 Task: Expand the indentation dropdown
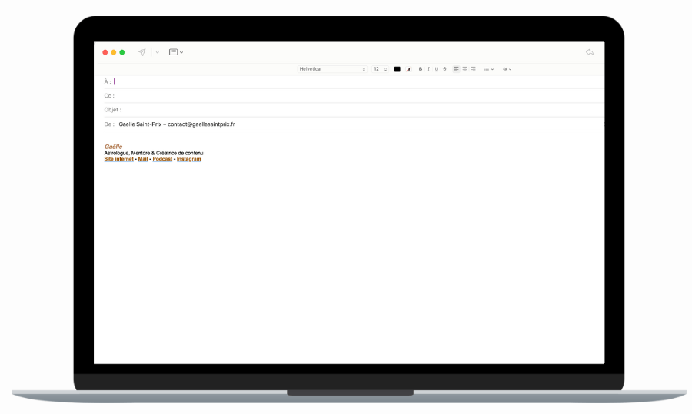click(x=507, y=69)
